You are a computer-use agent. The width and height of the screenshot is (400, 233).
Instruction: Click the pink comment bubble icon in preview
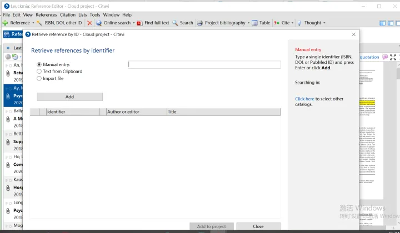point(385,57)
